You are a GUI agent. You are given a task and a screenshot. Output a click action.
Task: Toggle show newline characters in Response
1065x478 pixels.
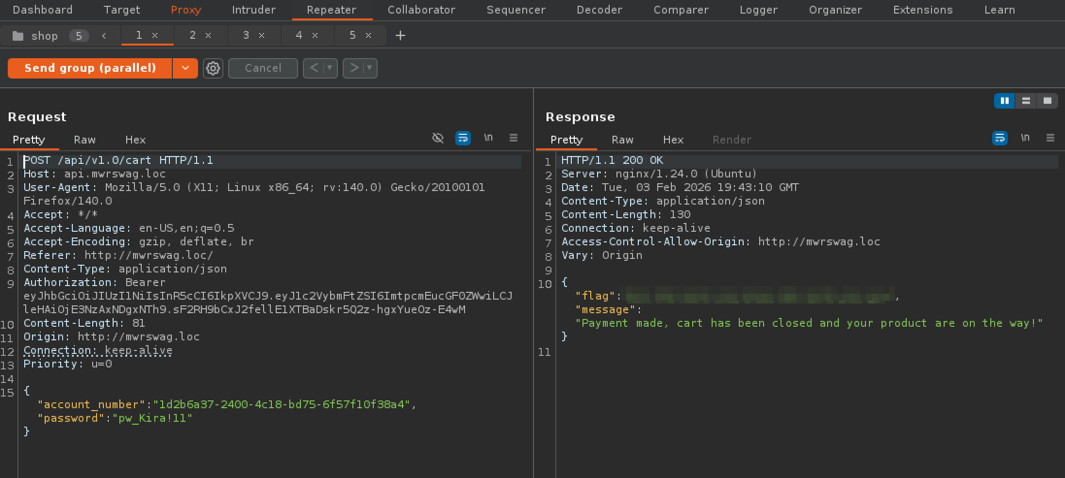click(x=1025, y=138)
